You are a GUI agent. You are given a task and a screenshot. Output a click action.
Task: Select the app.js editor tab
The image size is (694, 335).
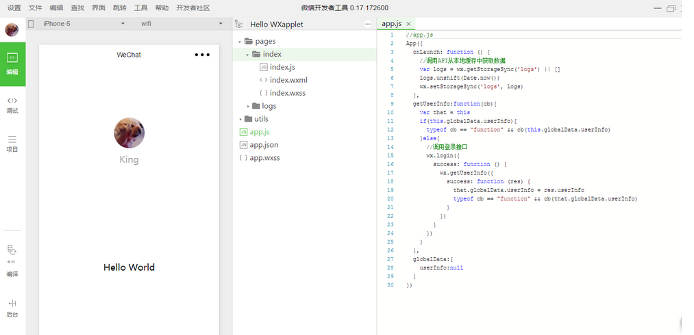click(x=392, y=24)
